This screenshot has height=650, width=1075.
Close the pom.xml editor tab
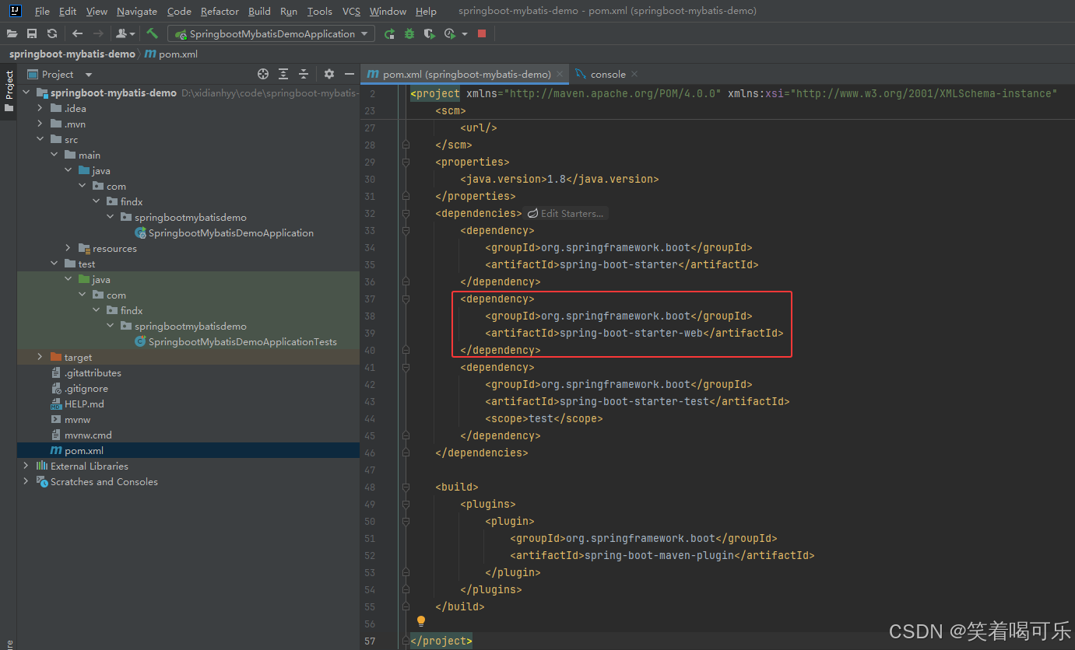[559, 74]
